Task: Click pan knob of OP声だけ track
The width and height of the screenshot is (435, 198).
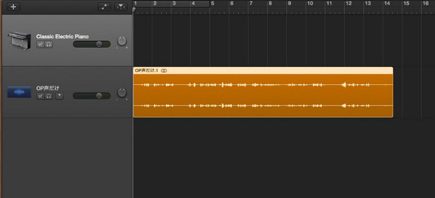Action: (122, 92)
